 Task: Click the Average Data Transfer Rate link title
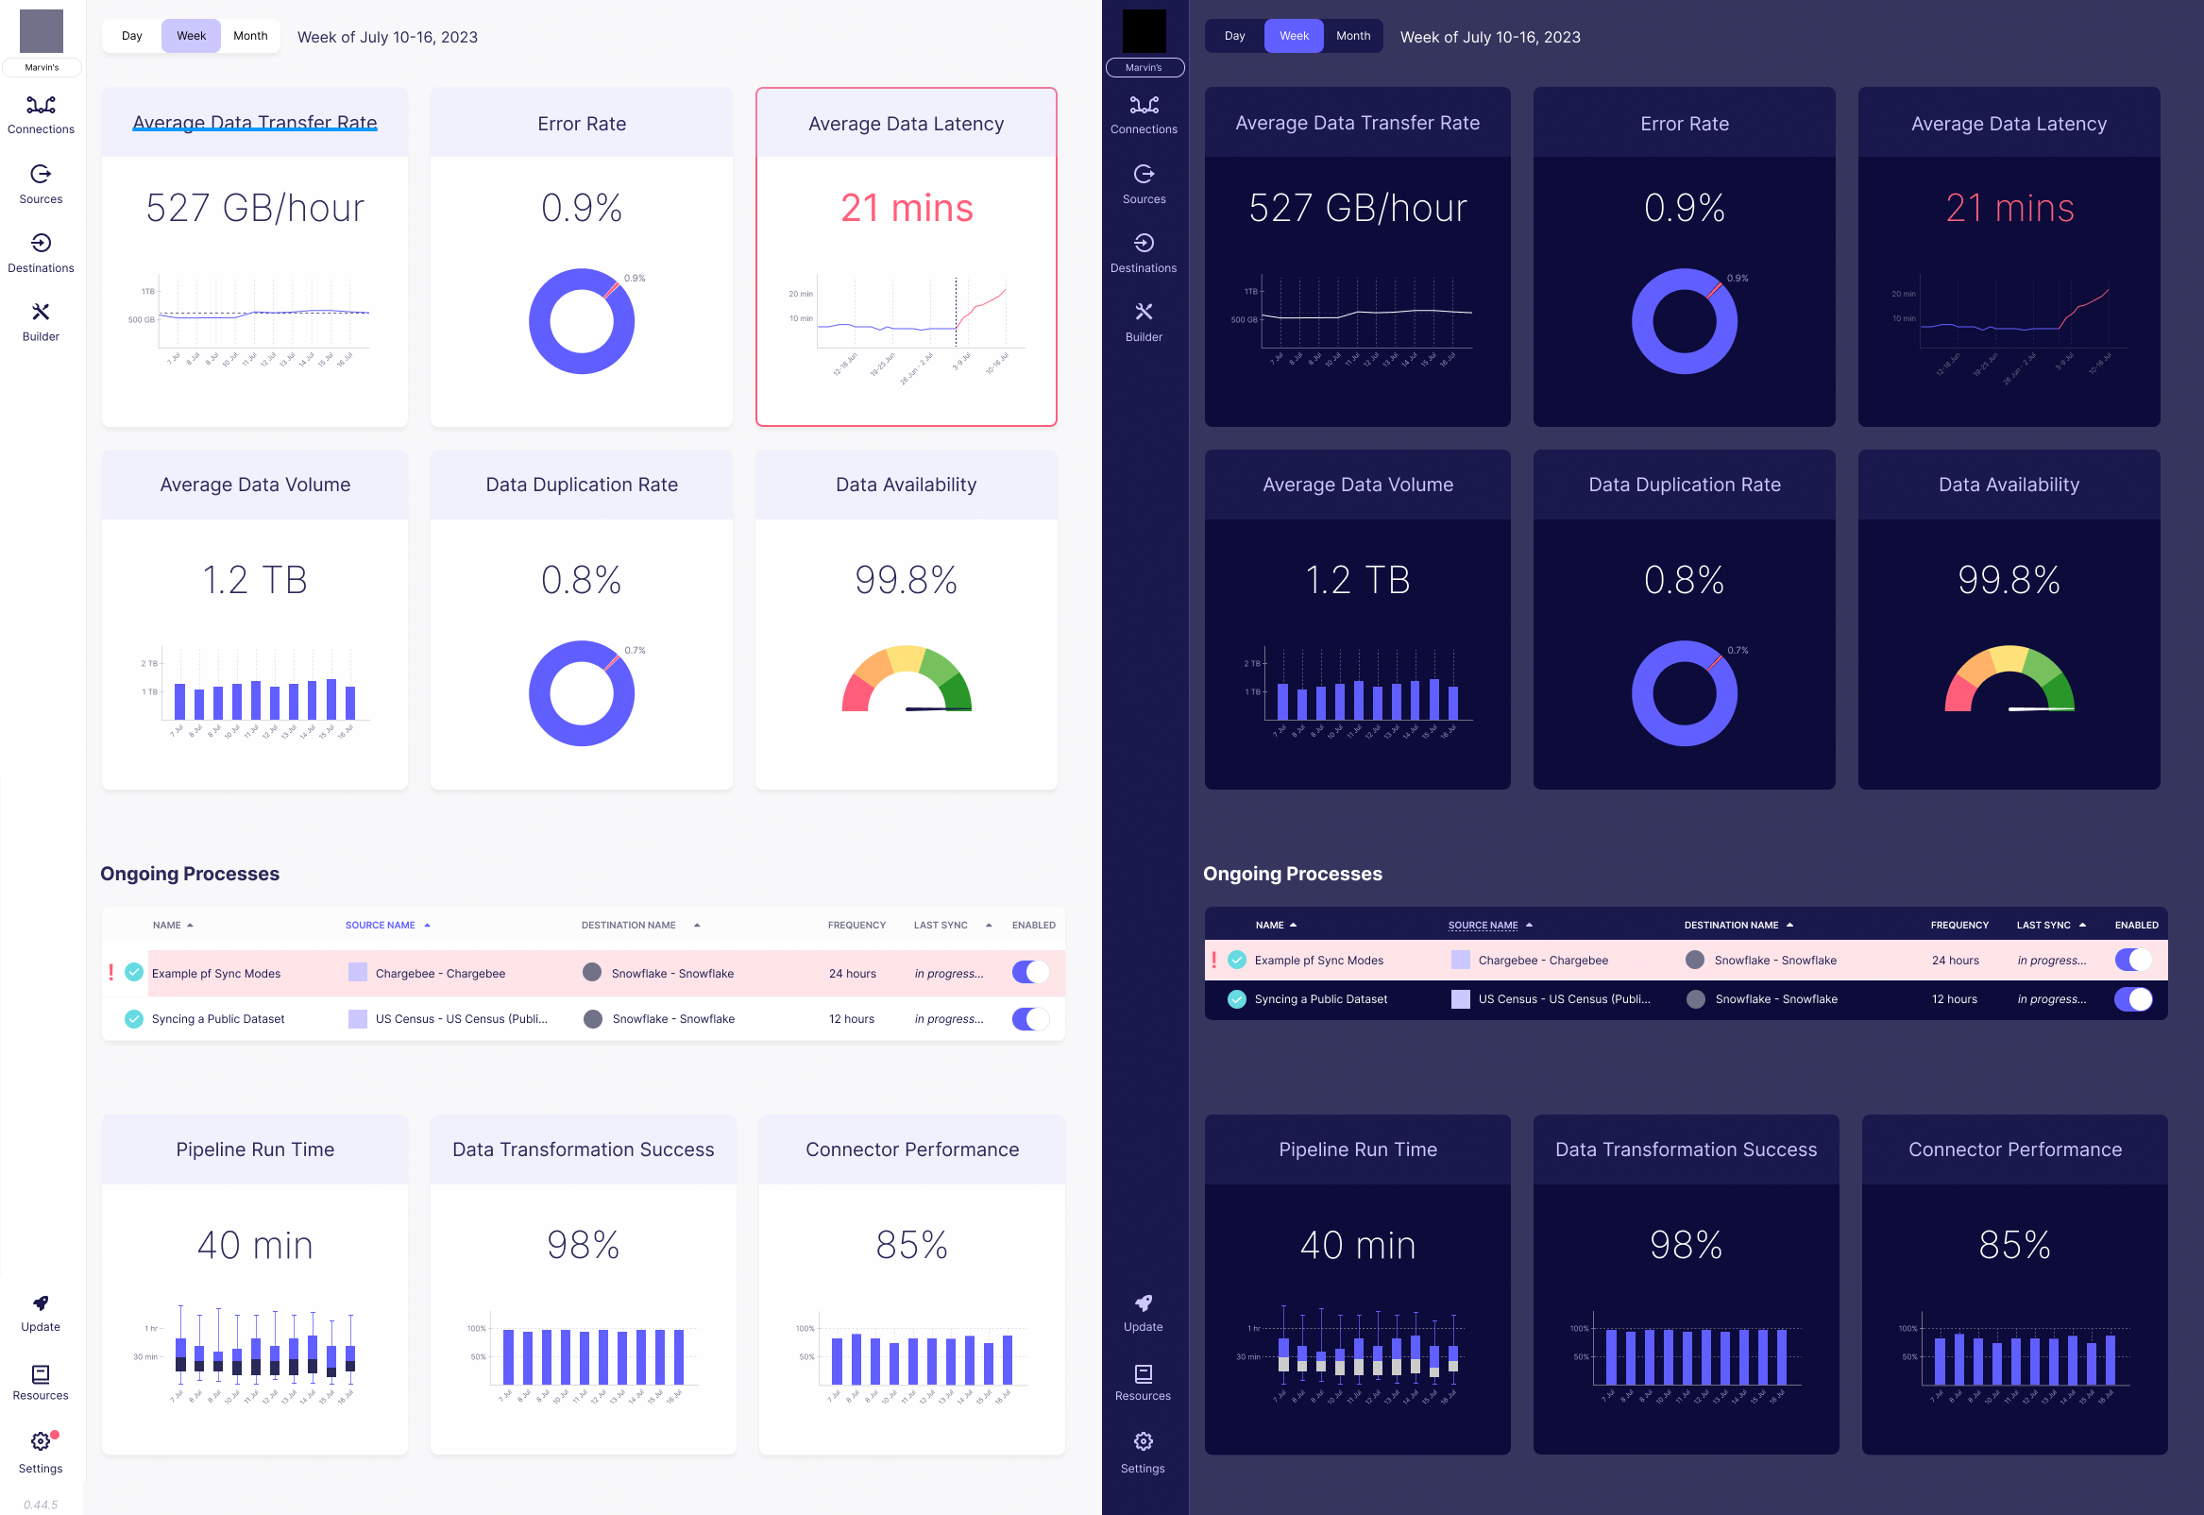coord(254,123)
